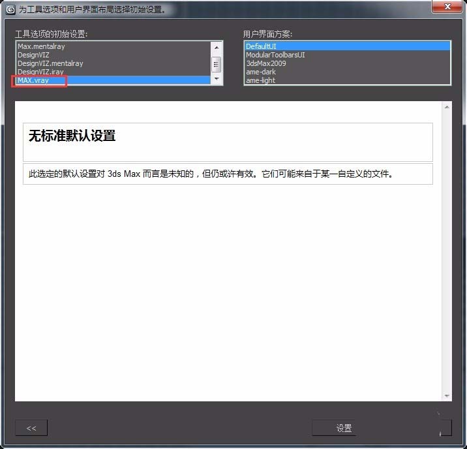Close the settings dialog window
Screen dimensions: 467x449
point(447,7)
